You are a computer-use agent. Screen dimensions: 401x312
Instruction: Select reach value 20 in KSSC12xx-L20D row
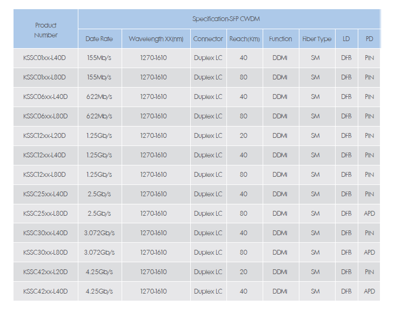click(x=244, y=136)
